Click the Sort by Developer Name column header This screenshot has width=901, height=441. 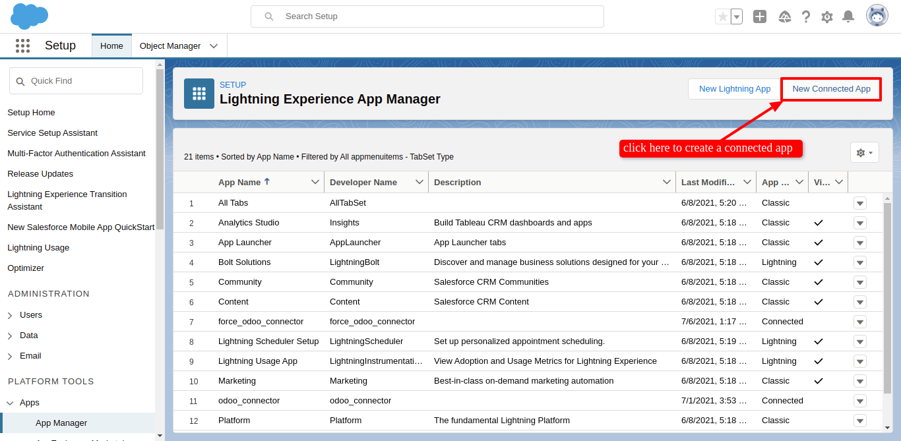(363, 182)
